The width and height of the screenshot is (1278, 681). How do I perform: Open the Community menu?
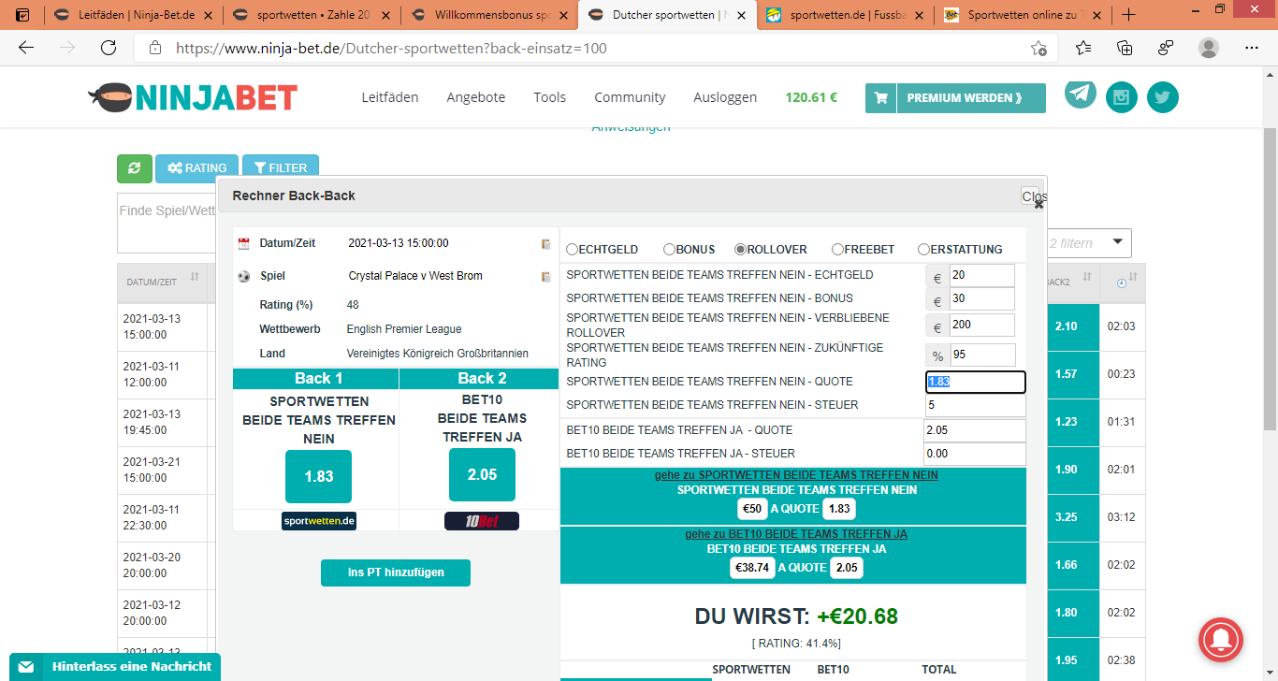coord(630,97)
